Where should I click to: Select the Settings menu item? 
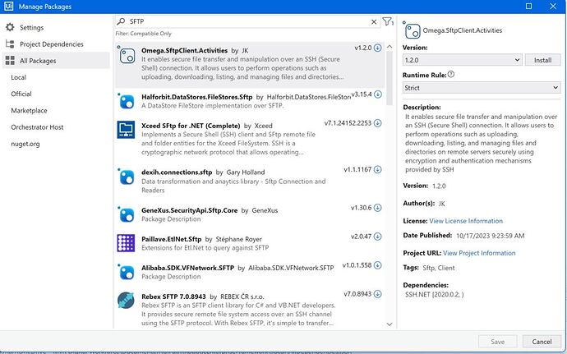[x=31, y=27]
